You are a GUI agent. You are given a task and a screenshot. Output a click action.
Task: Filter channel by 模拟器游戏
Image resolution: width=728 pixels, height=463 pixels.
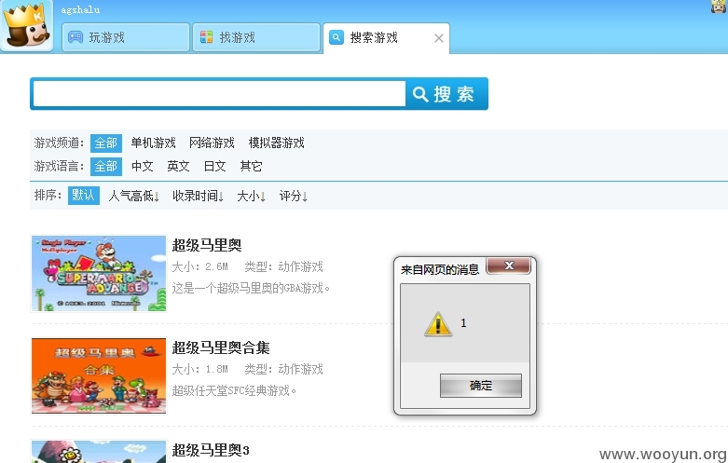tap(276, 143)
